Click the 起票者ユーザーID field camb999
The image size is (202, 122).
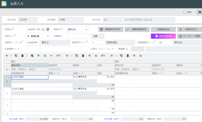pyautogui.click(x=33, y=43)
